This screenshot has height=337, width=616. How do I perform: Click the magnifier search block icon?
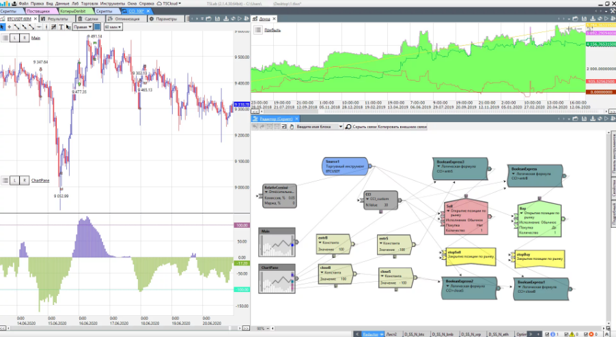pyautogui.click(x=348, y=127)
